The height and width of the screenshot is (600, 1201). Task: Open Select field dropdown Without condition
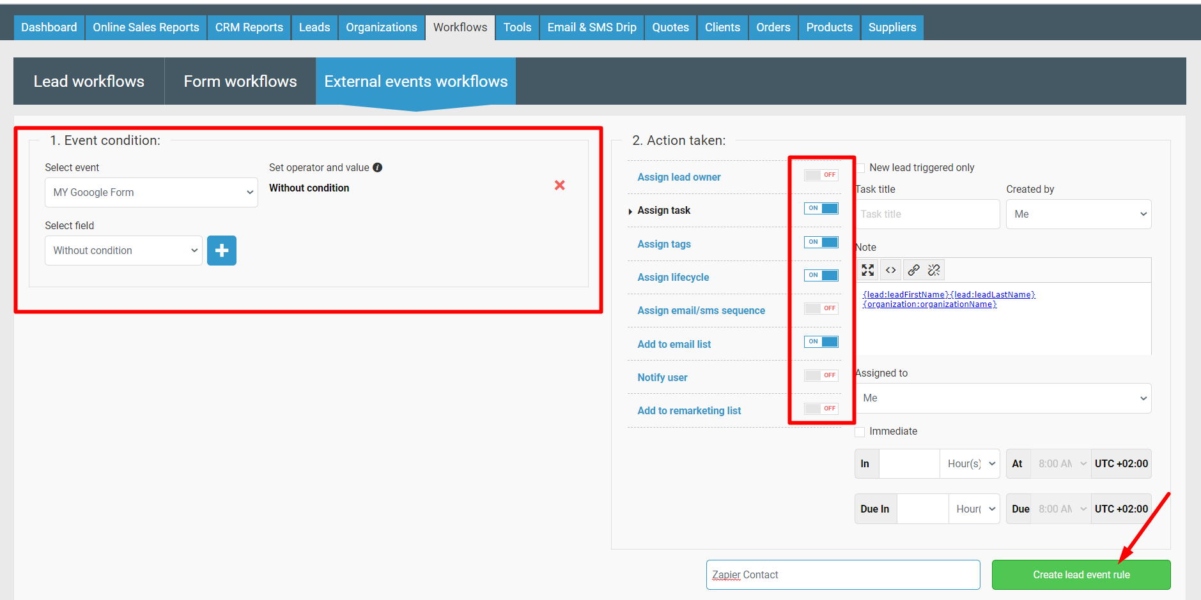click(123, 250)
